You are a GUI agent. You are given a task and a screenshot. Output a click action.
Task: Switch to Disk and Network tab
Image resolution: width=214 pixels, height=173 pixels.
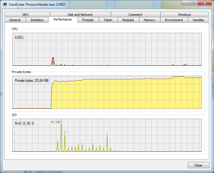(x=80, y=15)
